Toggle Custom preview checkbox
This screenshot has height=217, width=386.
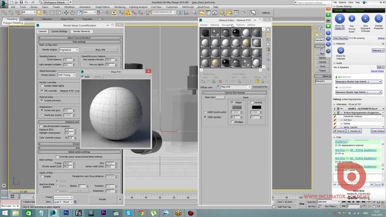pos(42,101)
